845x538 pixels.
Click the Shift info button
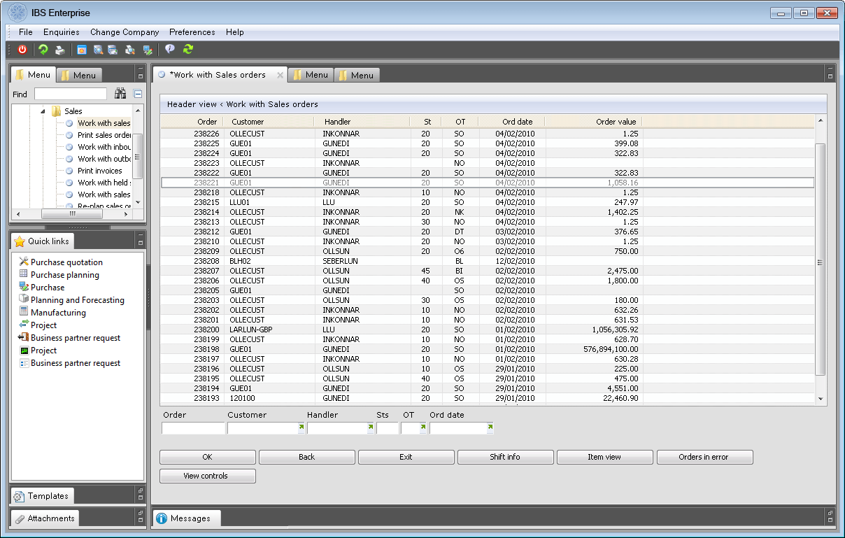point(505,457)
